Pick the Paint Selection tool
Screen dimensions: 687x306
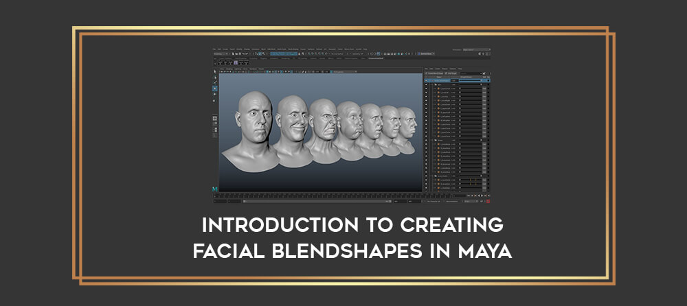pyautogui.click(x=215, y=82)
